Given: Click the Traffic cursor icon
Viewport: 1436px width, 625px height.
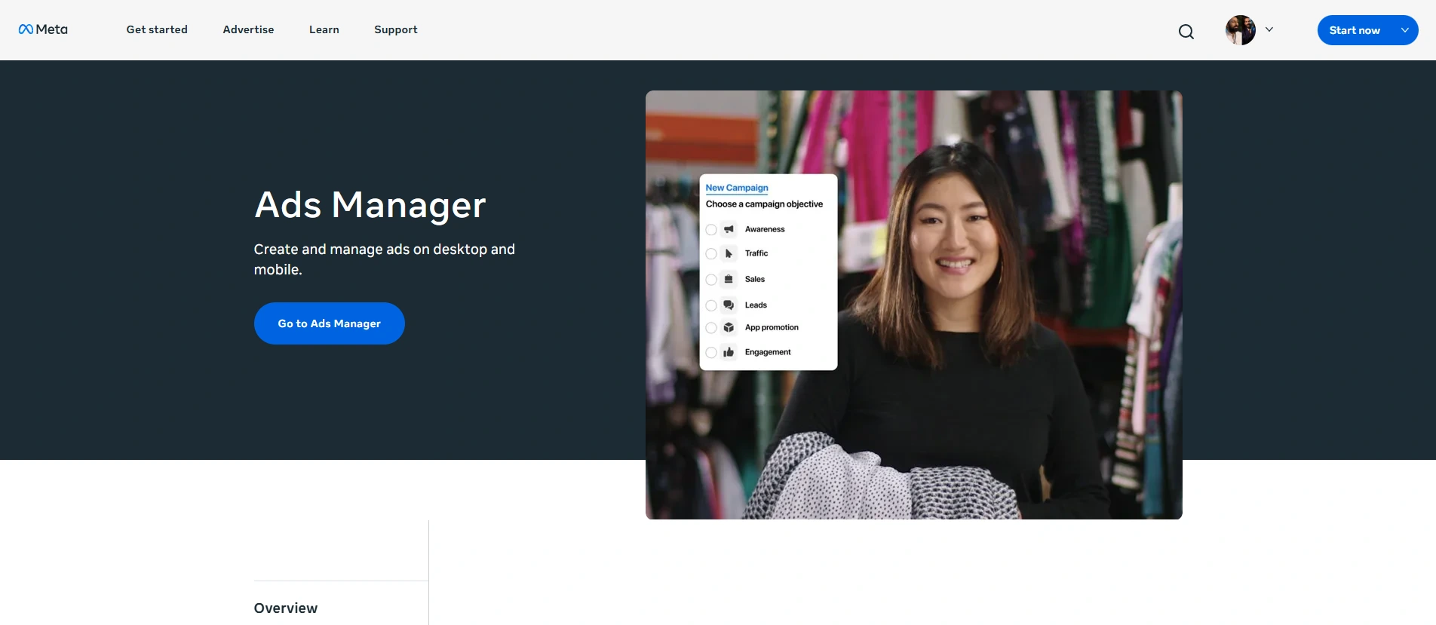Looking at the screenshot, I should [729, 254].
